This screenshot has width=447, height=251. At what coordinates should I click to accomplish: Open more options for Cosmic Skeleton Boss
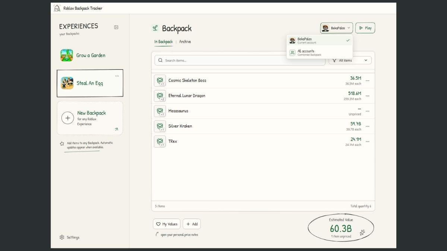[368, 81]
